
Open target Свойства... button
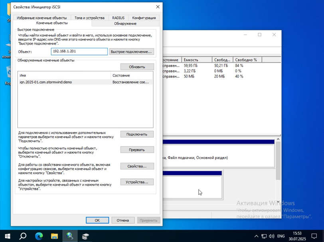point(137,166)
